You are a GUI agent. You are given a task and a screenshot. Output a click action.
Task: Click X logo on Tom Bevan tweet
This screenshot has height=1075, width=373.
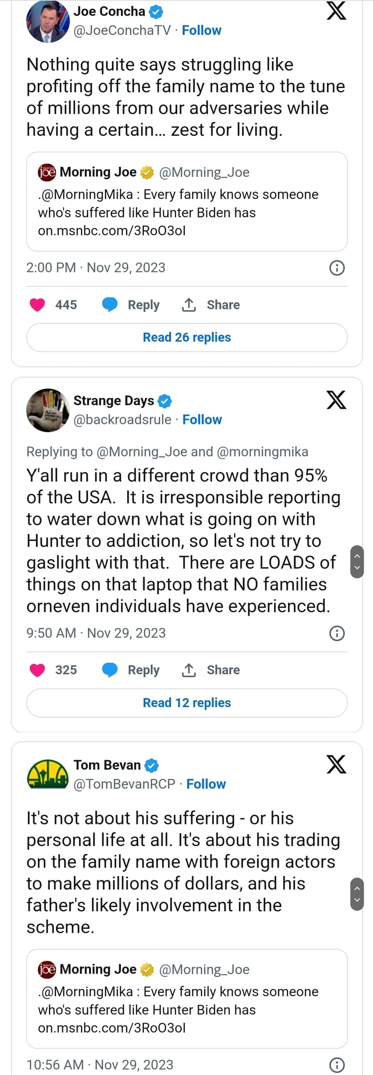pos(336,764)
